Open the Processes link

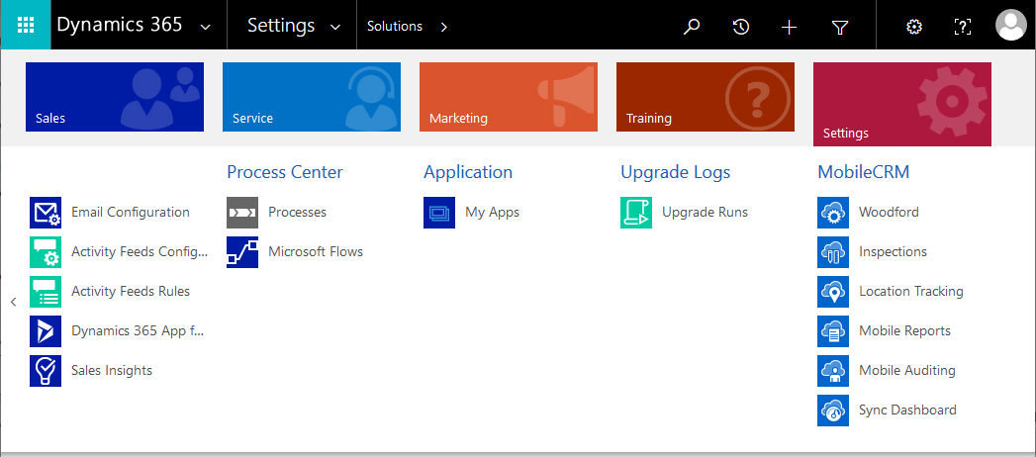pyautogui.click(x=297, y=213)
